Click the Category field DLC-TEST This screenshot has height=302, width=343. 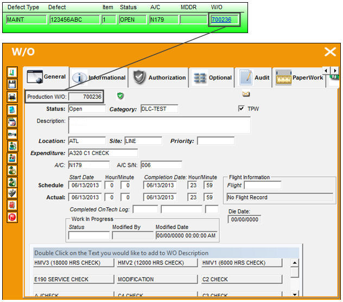159,108
